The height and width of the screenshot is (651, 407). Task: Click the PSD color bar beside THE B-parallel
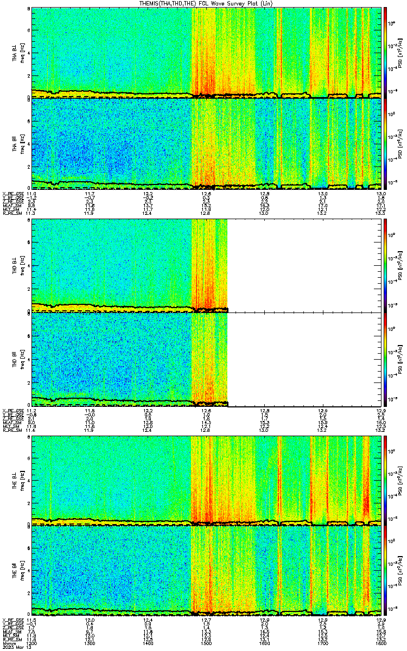pos(385,571)
